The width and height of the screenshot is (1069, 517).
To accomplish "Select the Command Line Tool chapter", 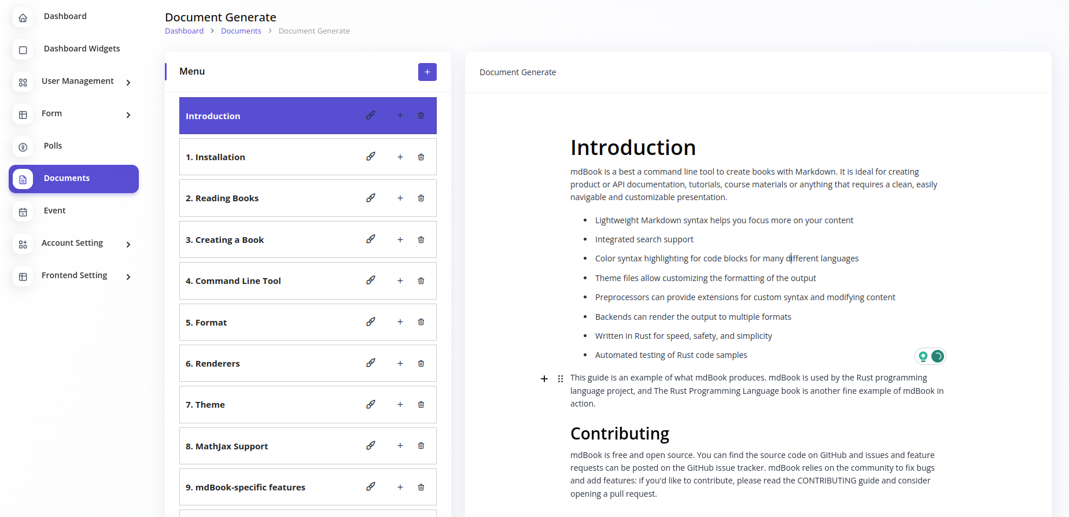I will pos(233,281).
